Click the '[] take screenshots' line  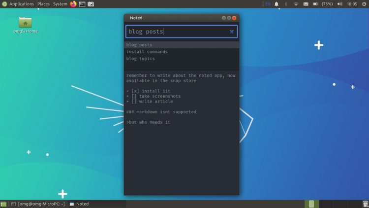(154, 96)
